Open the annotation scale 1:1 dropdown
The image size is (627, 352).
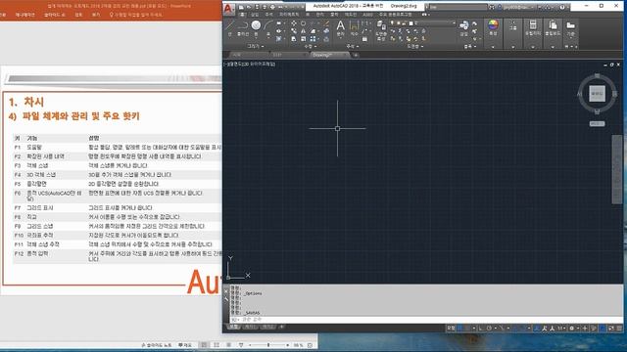(x=561, y=329)
